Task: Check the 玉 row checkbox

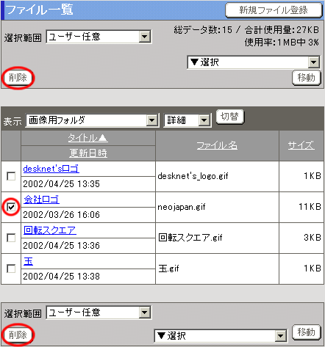Action: [11, 269]
